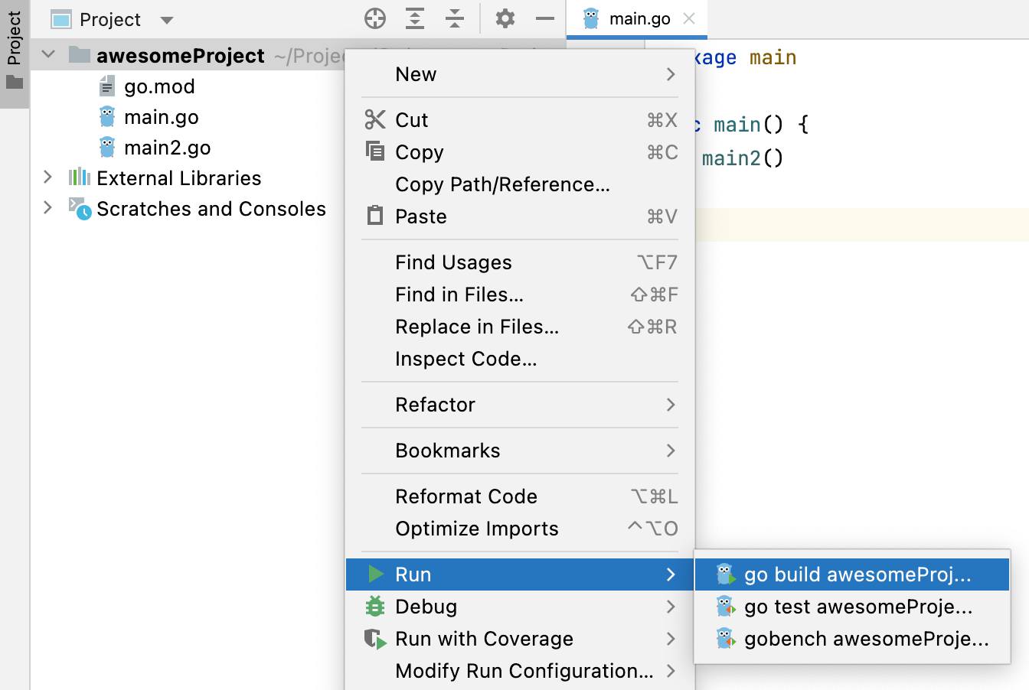Open the Project panel settings gear

point(505,19)
